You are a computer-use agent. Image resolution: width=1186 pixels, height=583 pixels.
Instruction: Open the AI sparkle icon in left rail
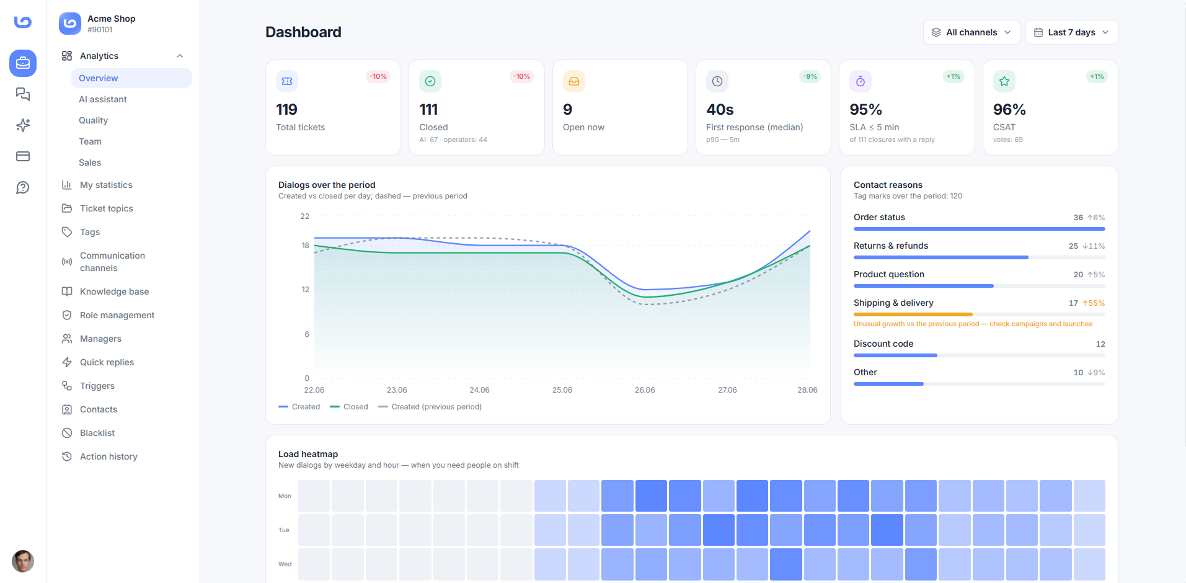pos(23,125)
